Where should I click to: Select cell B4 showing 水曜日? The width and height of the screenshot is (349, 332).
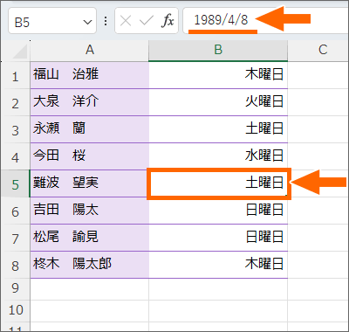[x=218, y=156]
